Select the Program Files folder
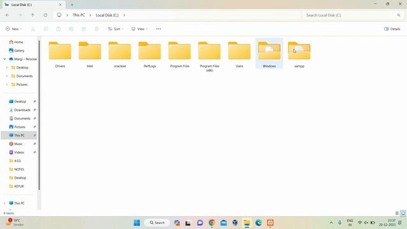The width and height of the screenshot is (407, 229). [x=179, y=55]
